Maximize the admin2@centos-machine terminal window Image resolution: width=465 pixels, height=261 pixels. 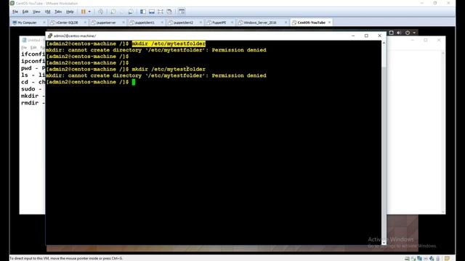pyautogui.click(x=366, y=36)
